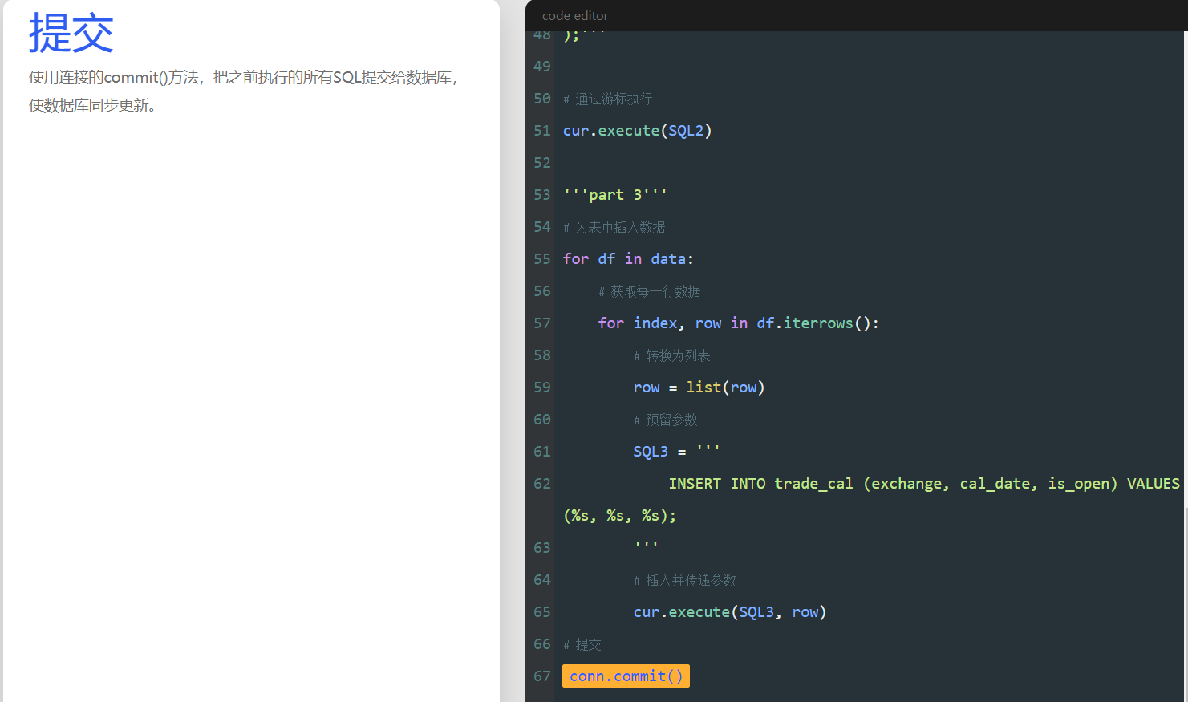Click the comment '# 插入并传递参数'

tap(684, 580)
